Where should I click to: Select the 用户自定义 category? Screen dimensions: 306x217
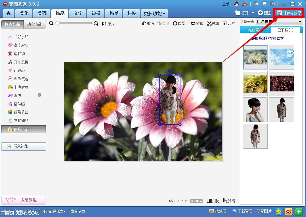24,129
